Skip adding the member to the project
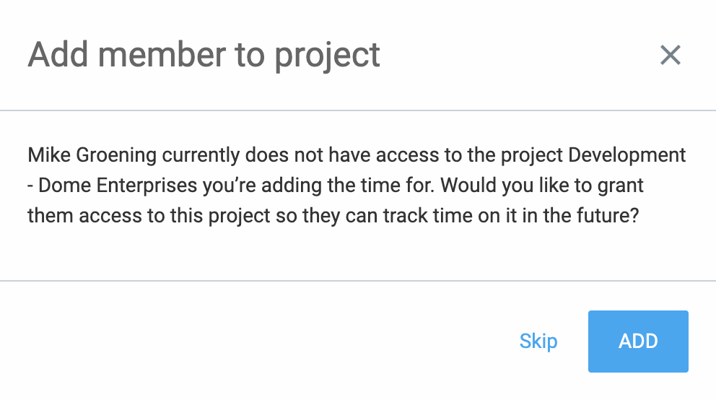 point(538,341)
